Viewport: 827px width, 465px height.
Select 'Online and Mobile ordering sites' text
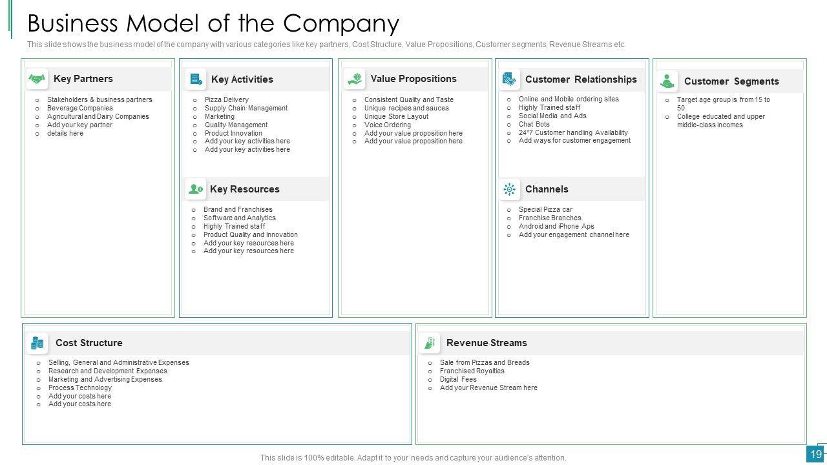(x=569, y=99)
